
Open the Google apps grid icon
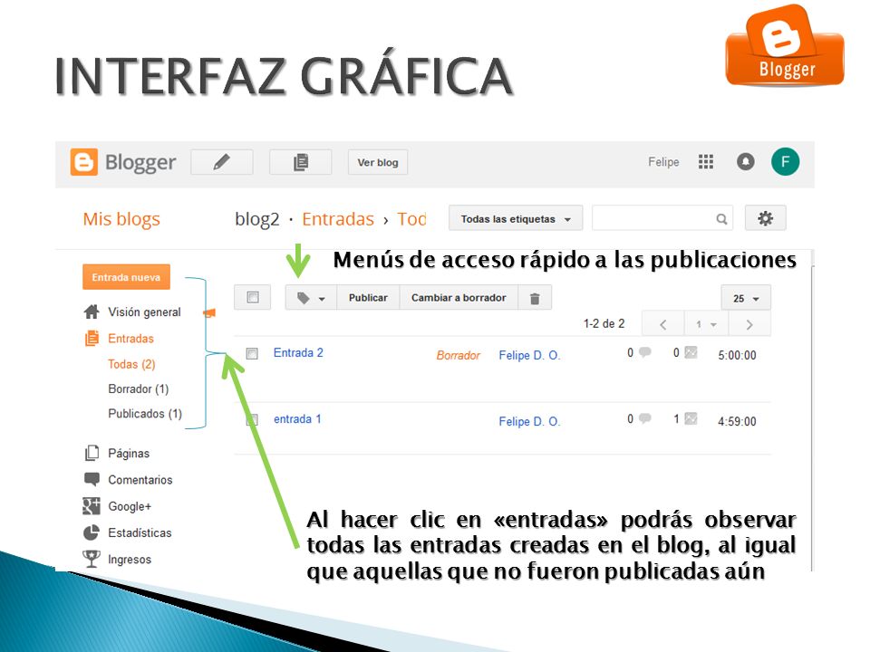pyautogui.click(x=706, y=161)
